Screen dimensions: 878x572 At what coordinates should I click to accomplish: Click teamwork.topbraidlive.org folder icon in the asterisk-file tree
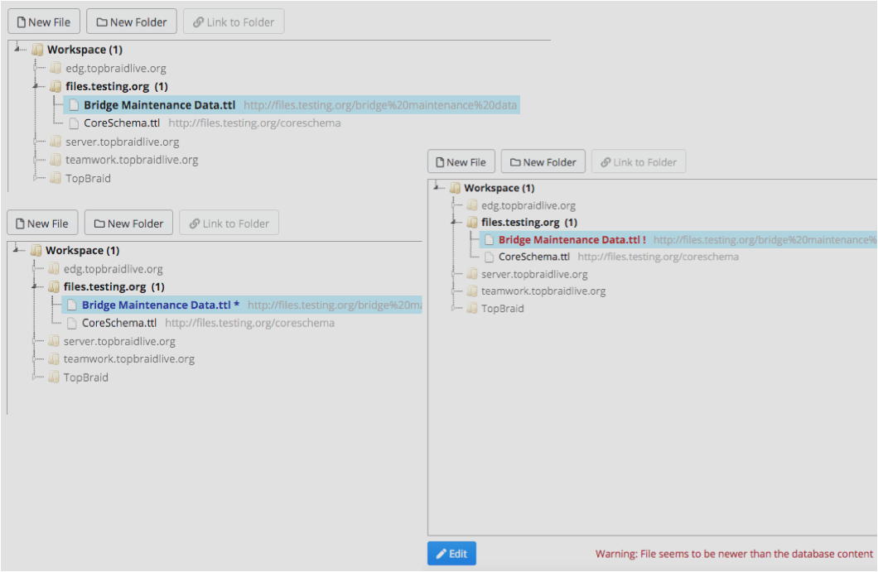point(54,359)
